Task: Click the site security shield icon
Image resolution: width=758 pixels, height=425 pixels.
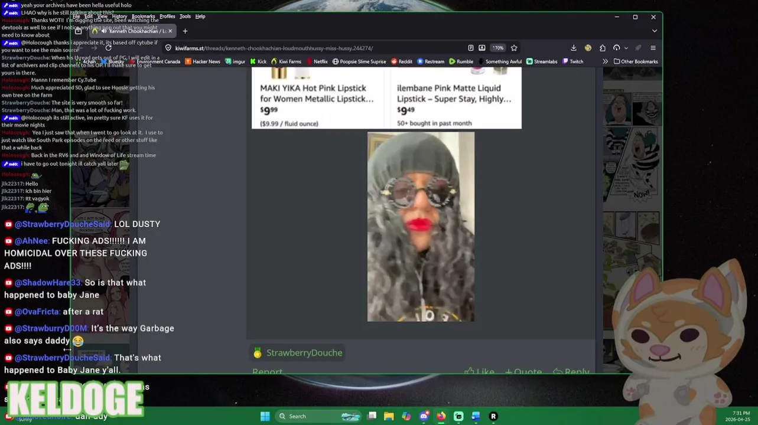Action: point(168,48)
